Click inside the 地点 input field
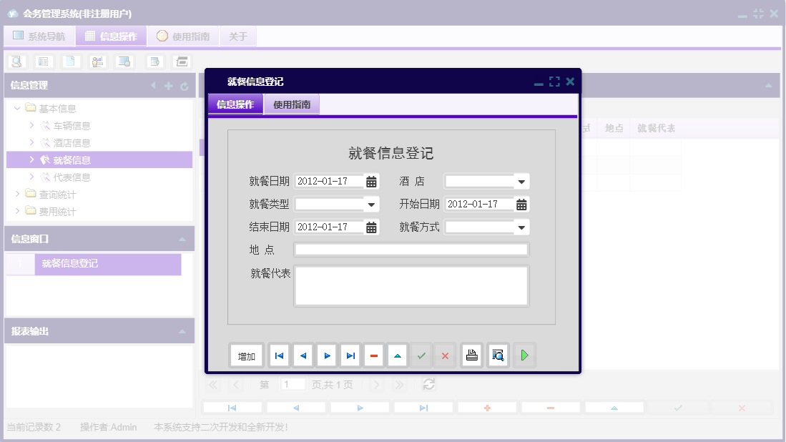Viewport: 786px width, 442px height. coord(411,249)
